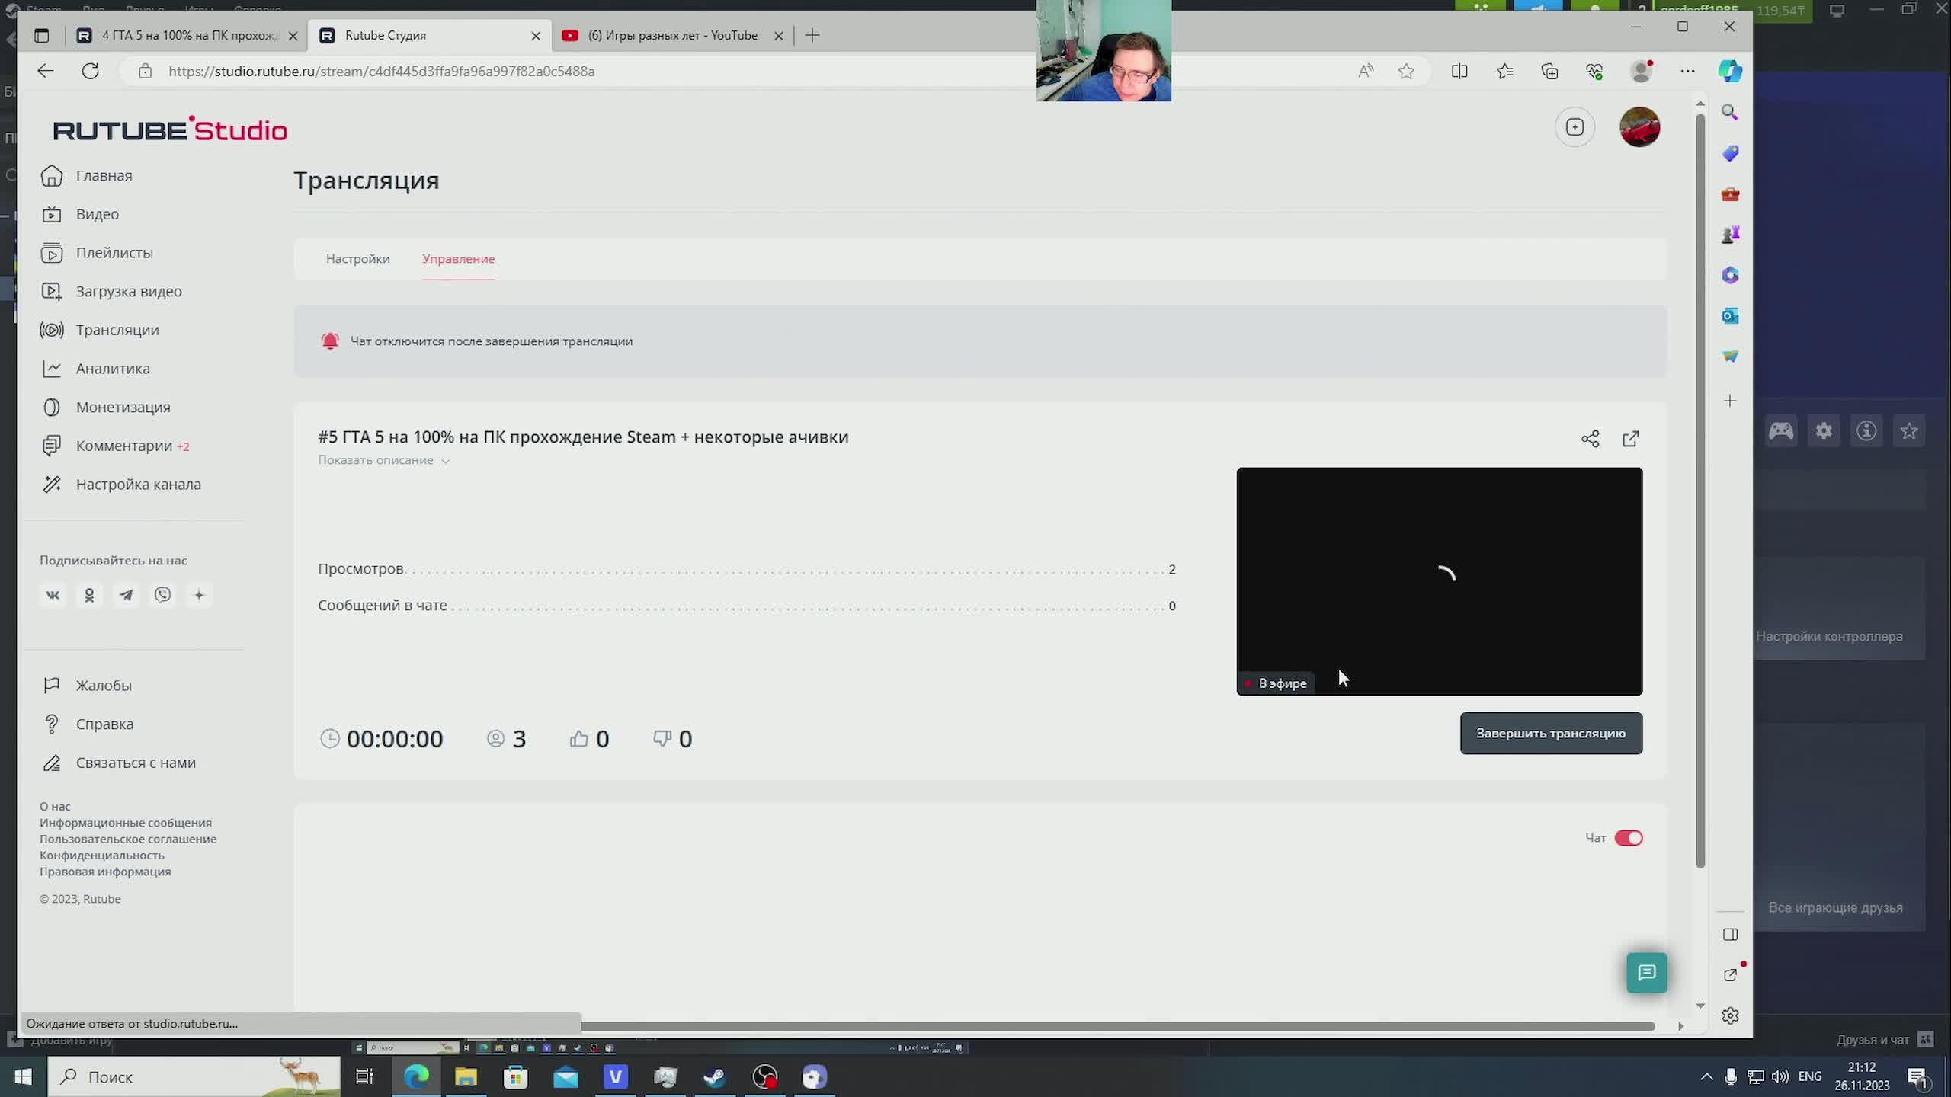
Task: Open Трансляции in the sidebar
Action: pyautogui.click(x=117, y=330)
